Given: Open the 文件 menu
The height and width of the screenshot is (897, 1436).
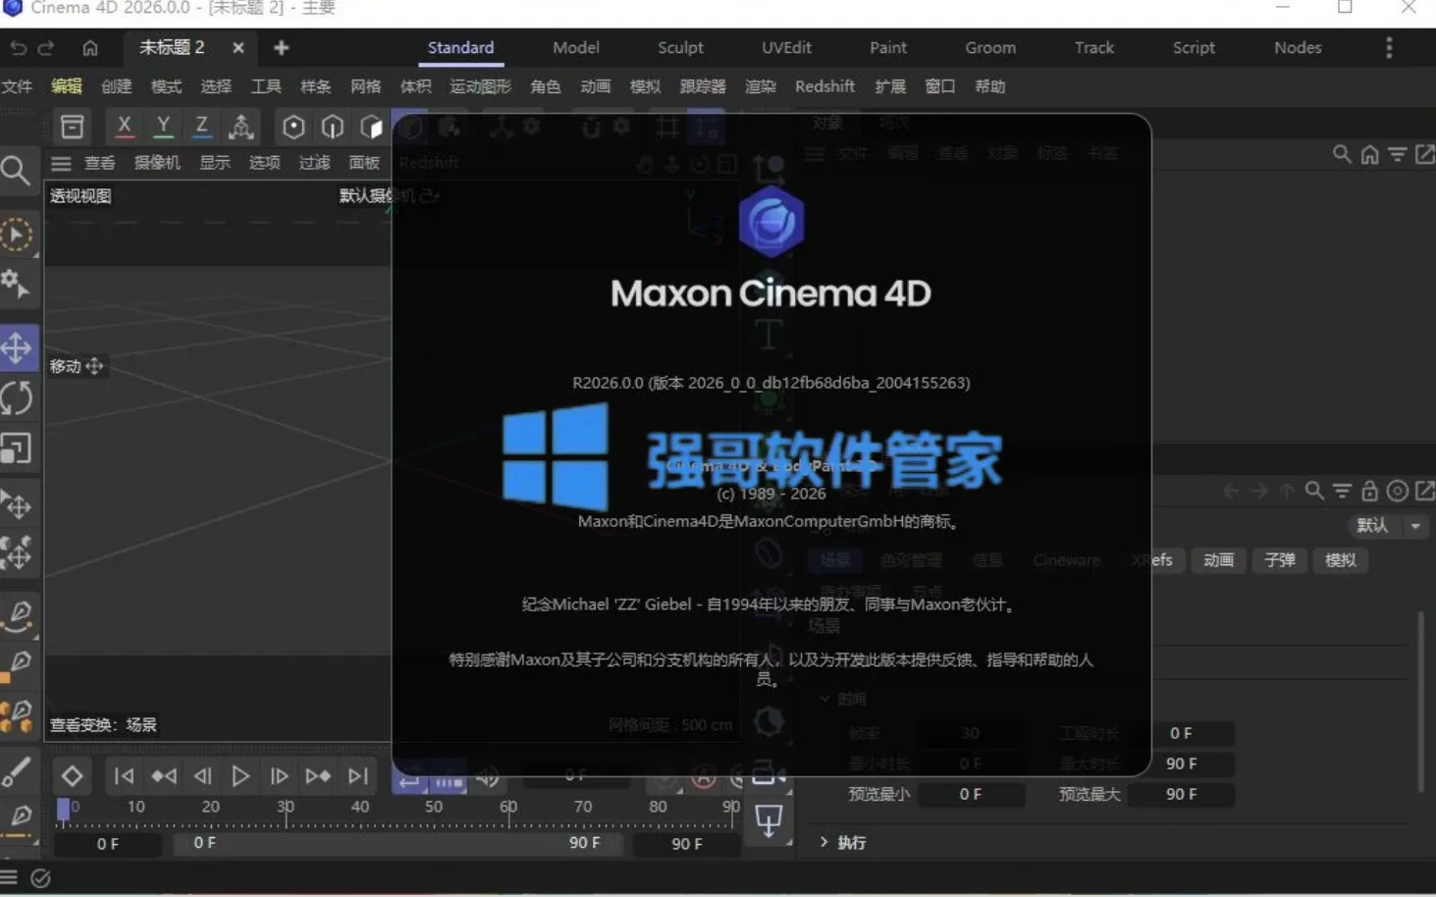Looking at the screenshot, I should (x=17, y=86).
